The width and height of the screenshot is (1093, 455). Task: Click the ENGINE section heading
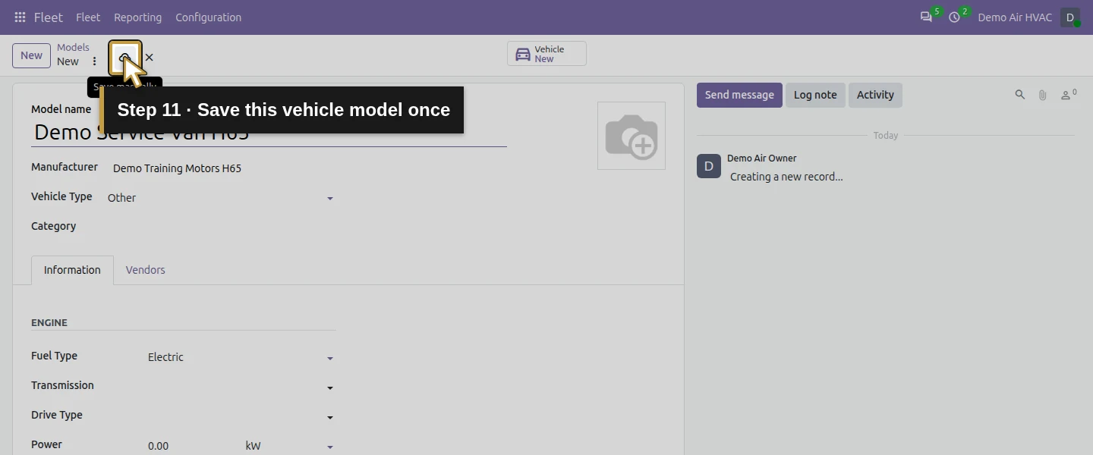(49, 322)
